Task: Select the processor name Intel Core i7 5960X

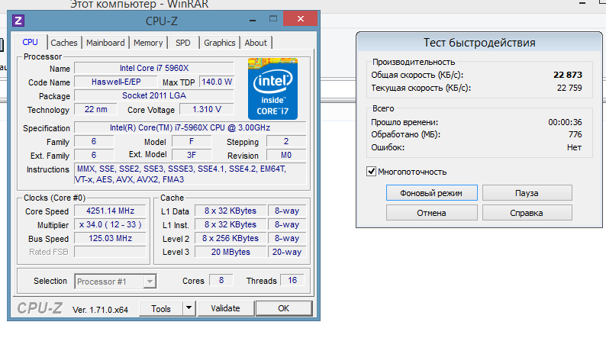Action: point(154,69)
